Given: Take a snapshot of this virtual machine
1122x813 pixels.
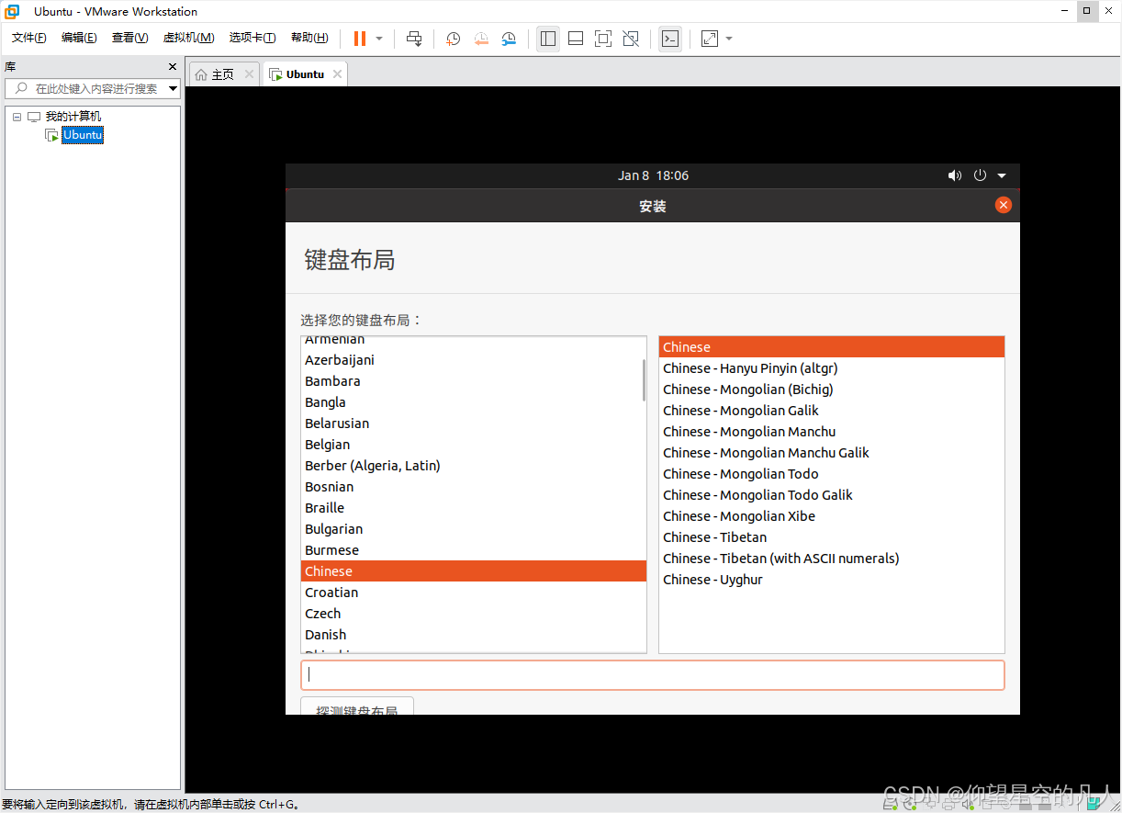Looking at the screenshot, I should click(454, 39).
